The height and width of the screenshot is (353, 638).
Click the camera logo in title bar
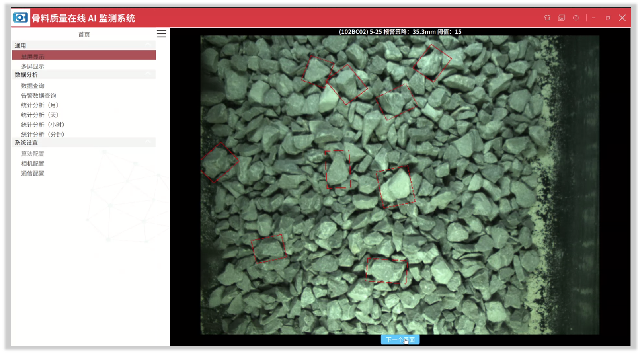click(x=20, y=18)
